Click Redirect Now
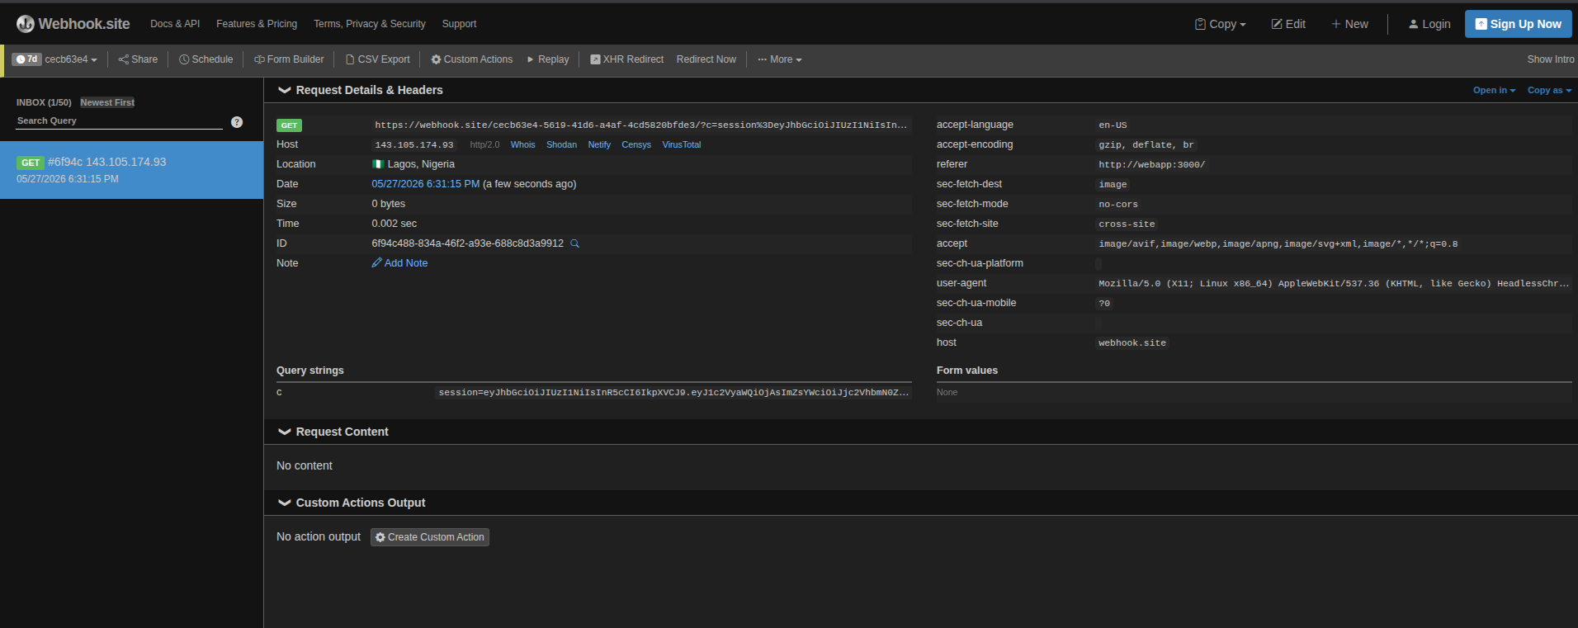 tap(706, 59)
